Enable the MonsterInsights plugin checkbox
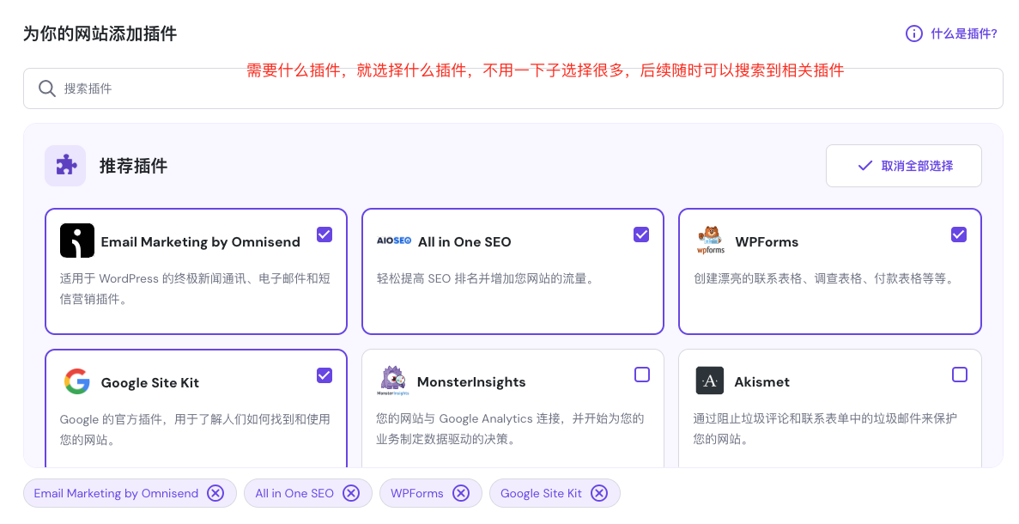 642,375
